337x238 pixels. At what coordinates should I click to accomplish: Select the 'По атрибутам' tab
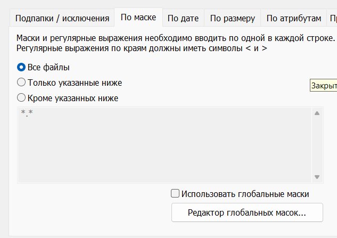coord(293,19)
